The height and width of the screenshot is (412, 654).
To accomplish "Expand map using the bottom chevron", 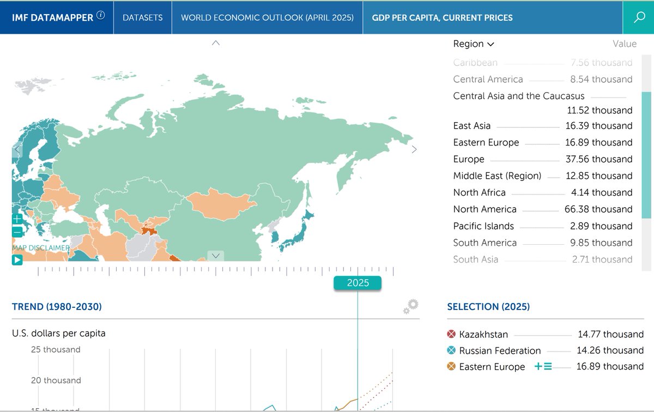I will click(x=216, y=256).
